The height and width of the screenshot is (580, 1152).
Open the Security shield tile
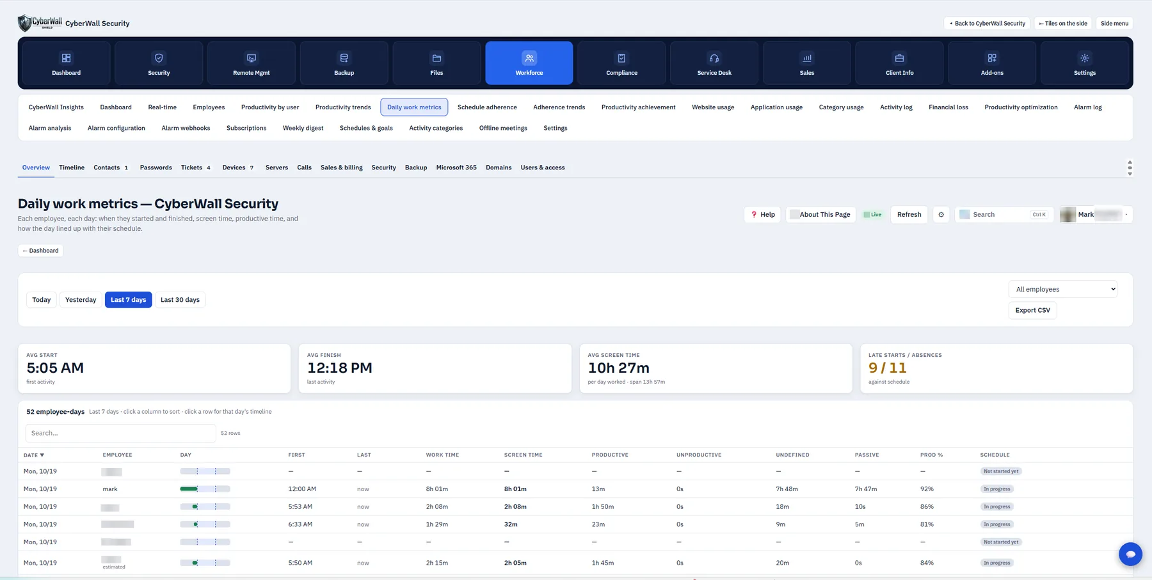point(159,63)
